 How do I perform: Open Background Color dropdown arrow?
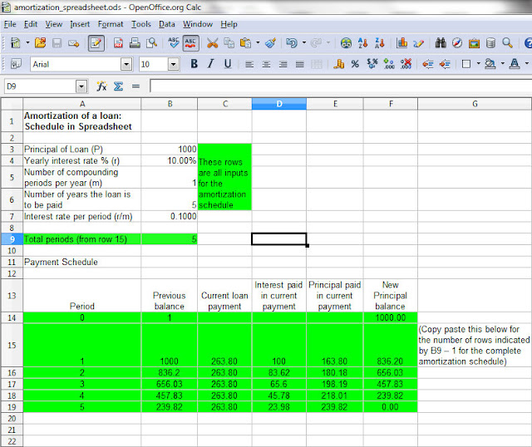[502, 63]
